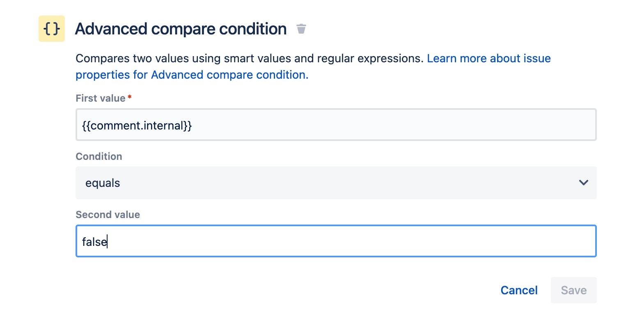Click the curly braces condition icon
This screenshot has width=642, height=309.
52,29
